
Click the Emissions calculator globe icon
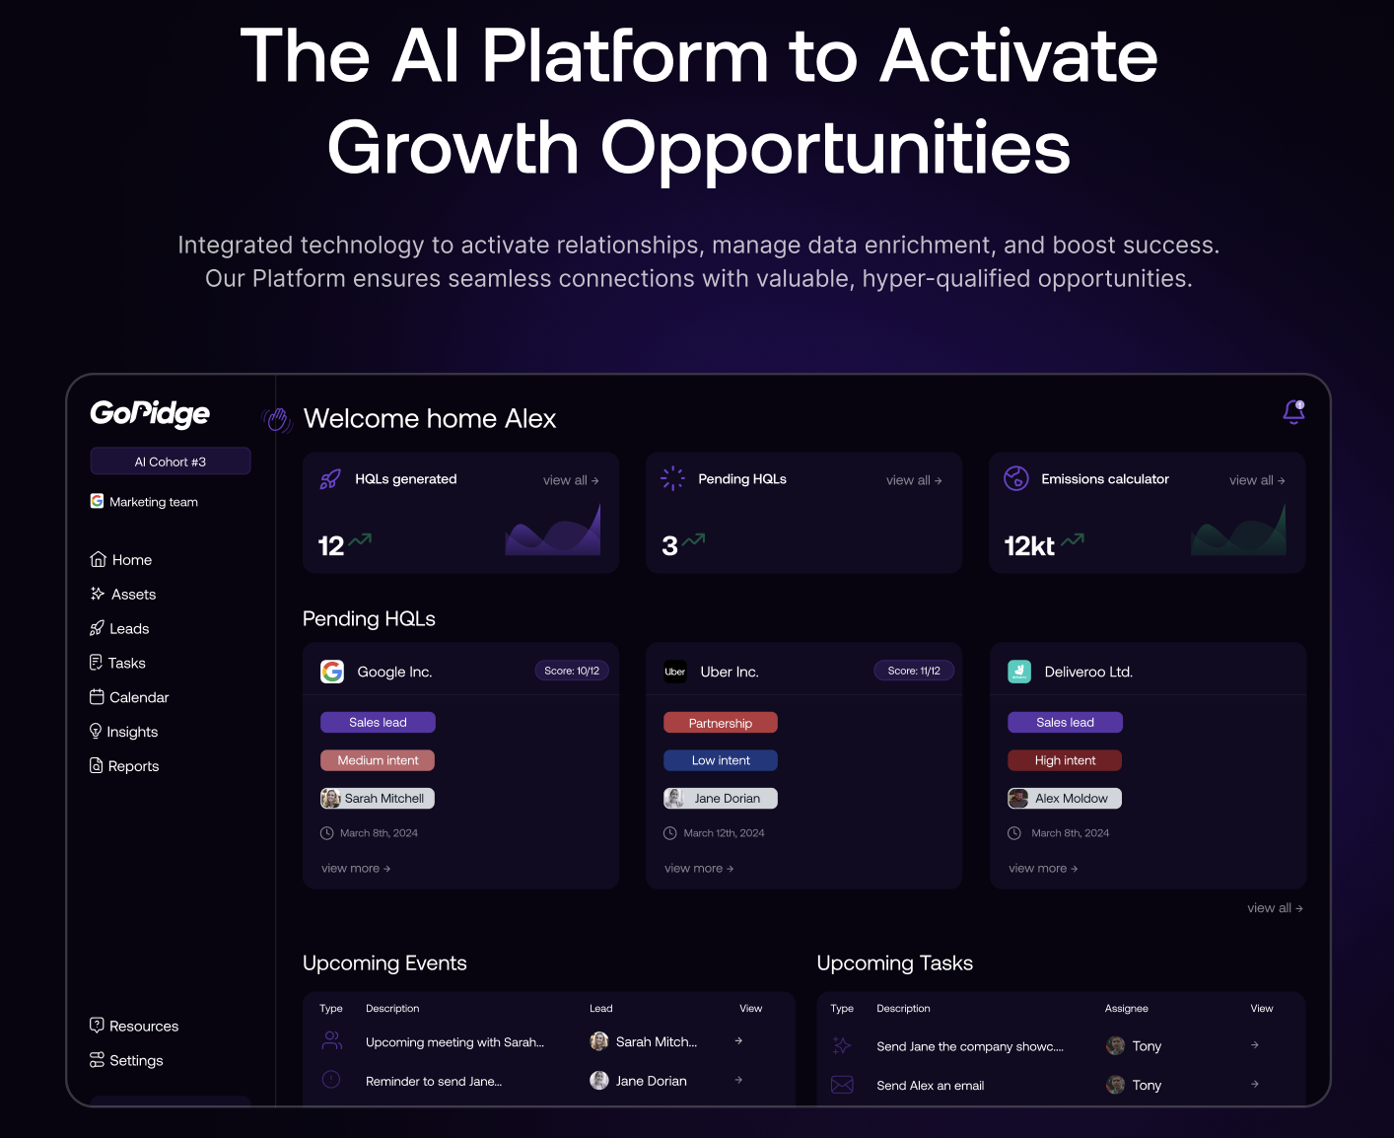(x=1015, y=478)
